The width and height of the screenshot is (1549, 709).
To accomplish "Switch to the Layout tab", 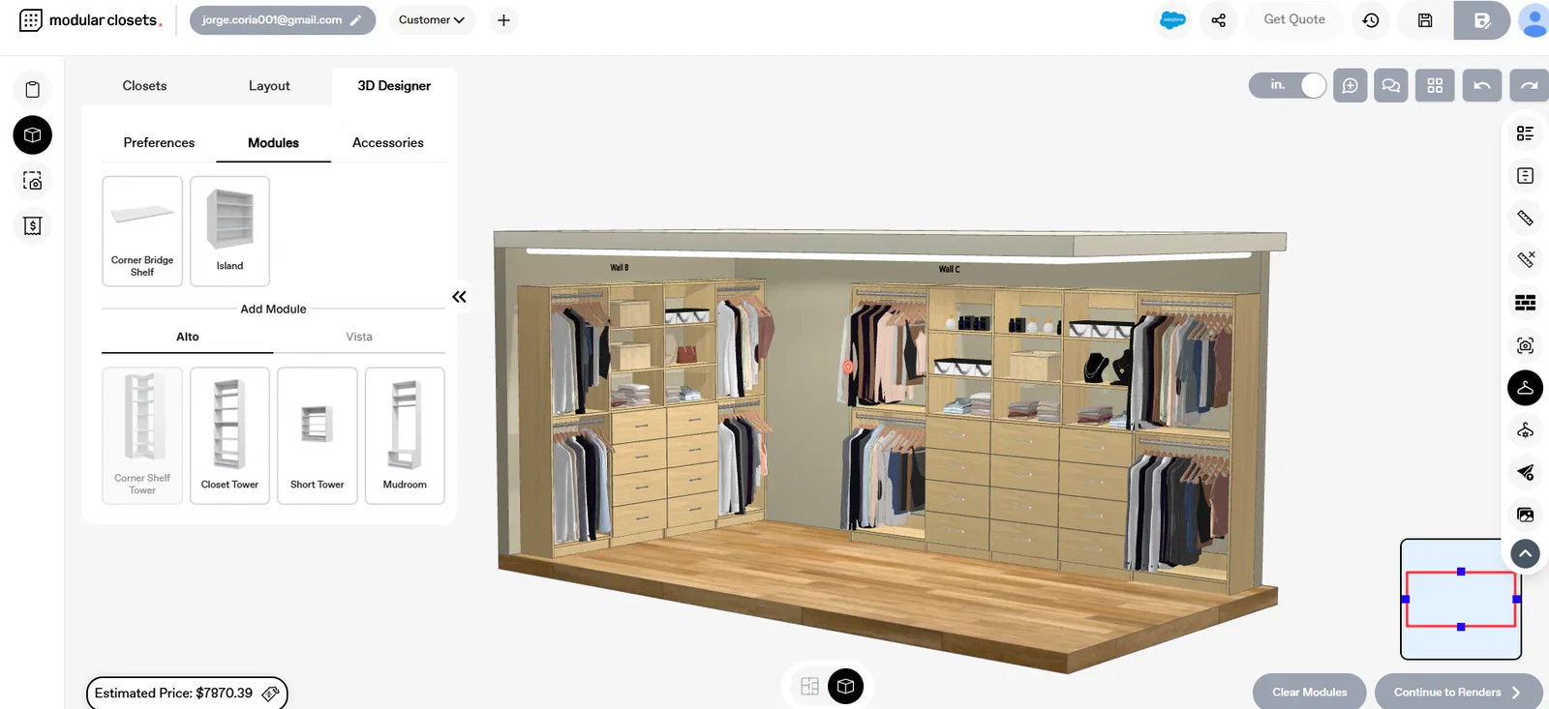I will (269, 86).
